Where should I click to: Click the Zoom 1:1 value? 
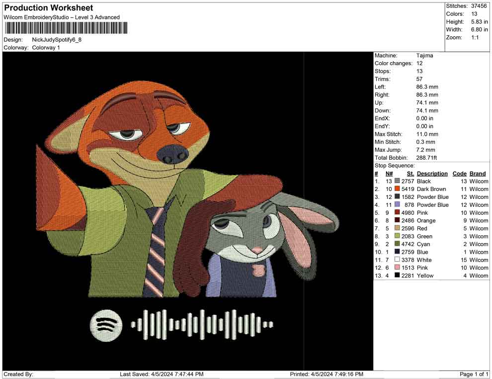click(x=475, y=38)
